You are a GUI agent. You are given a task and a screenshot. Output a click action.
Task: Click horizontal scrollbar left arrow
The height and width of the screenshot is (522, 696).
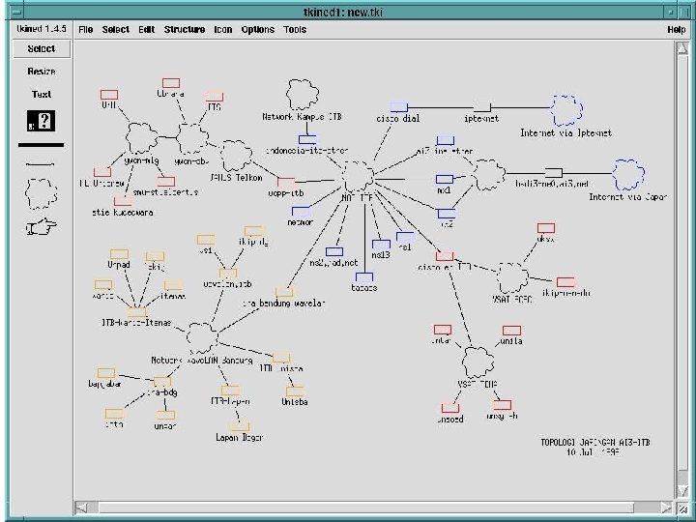[x=81, y=507]
